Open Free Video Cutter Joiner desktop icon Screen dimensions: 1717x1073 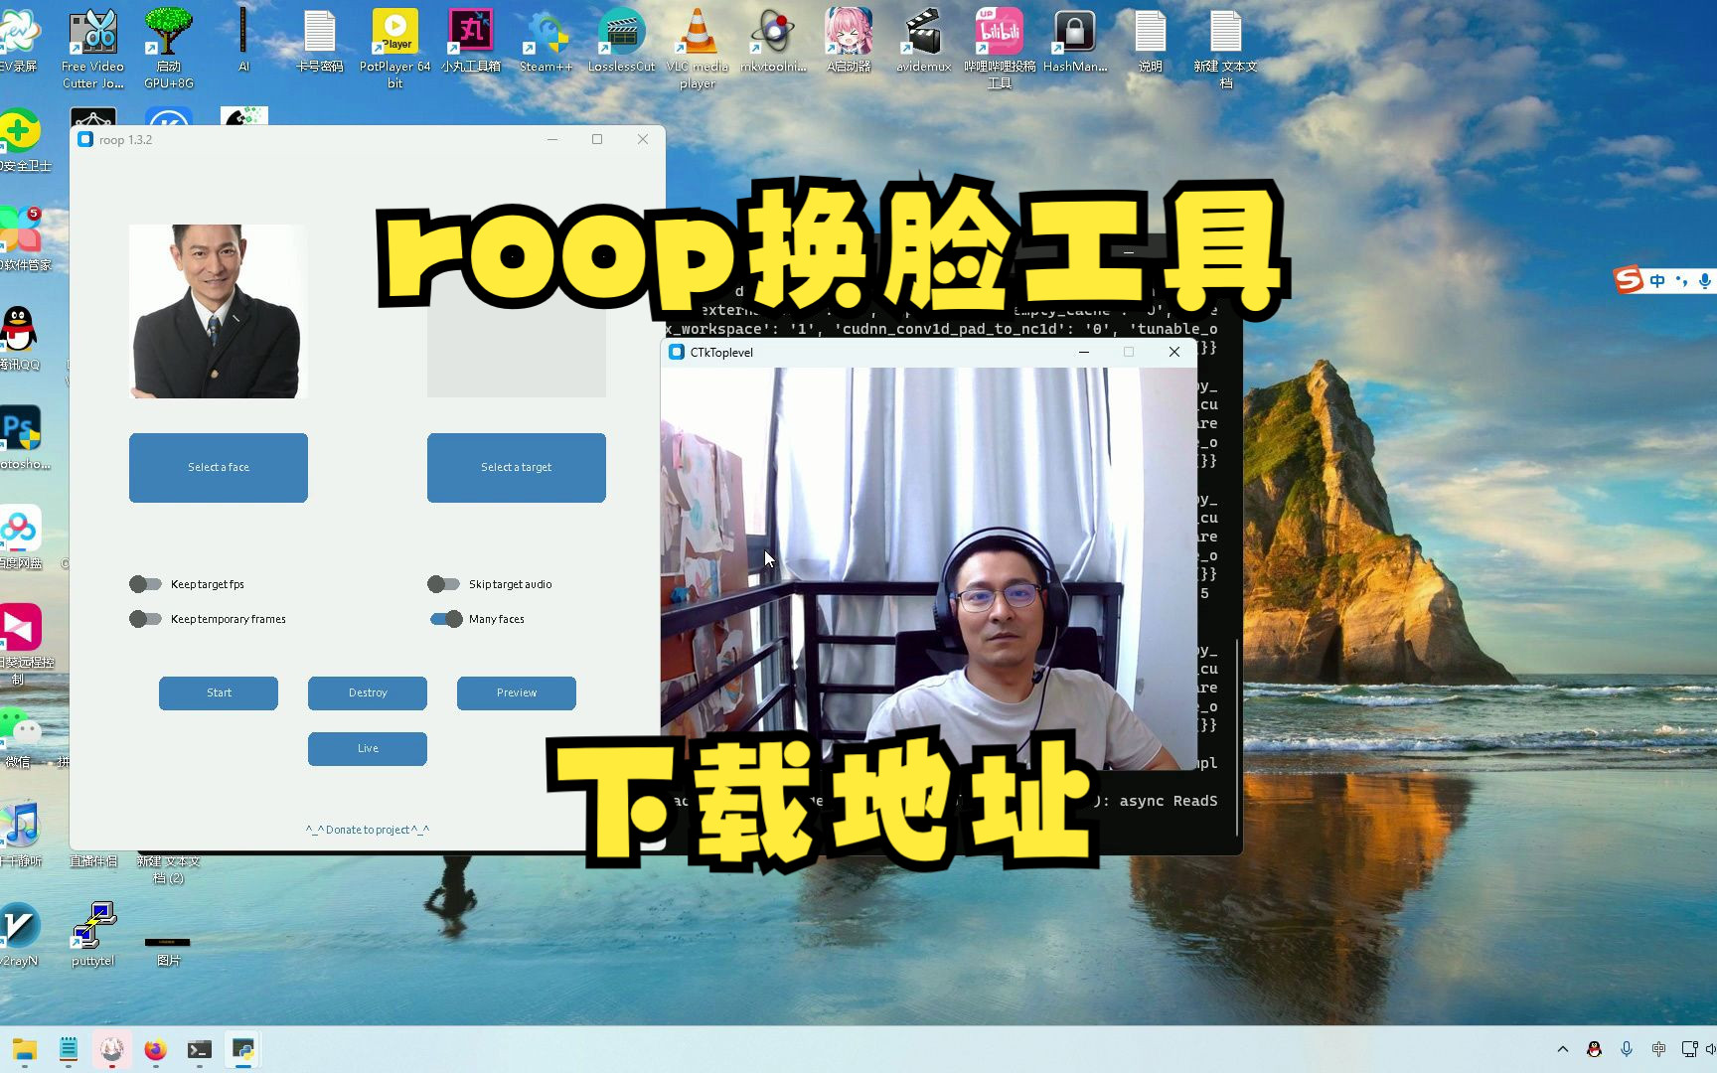[92, 48]
